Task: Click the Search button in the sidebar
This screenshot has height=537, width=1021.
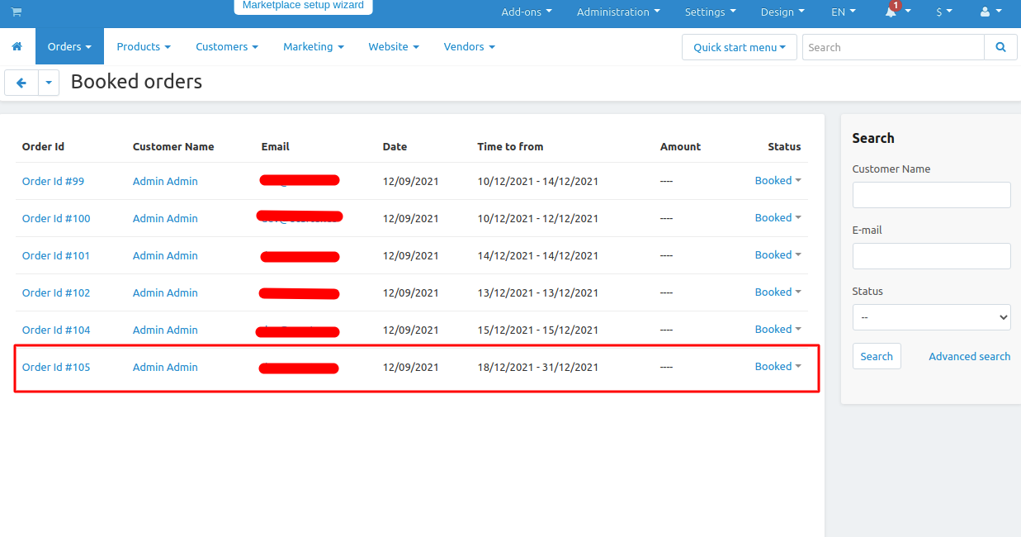Action: tap(877, 356)
